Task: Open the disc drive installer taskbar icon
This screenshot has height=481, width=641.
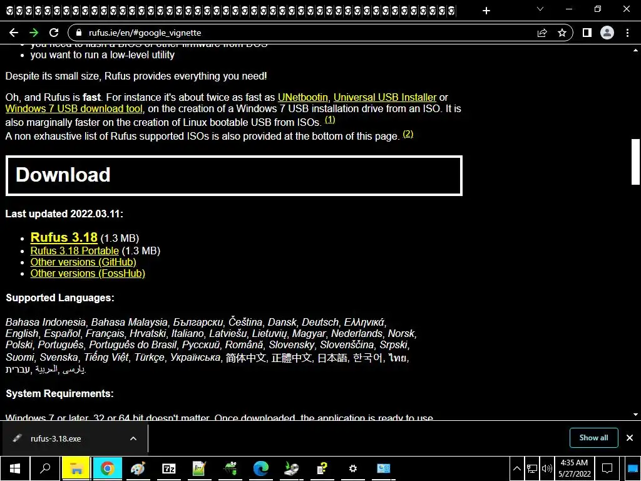Action: coord(292,468)
